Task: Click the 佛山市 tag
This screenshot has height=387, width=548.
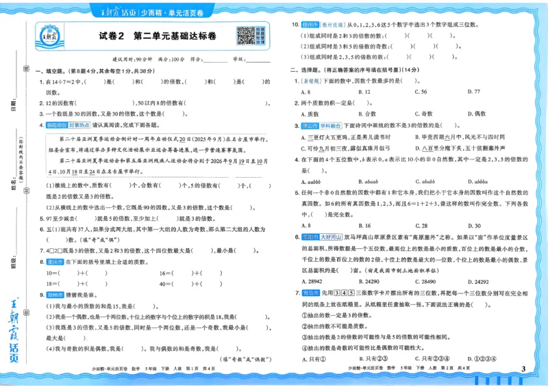Action: click(310, 126)
